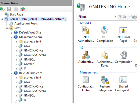Open the IIS Authorization Rules feature
137x103 pixels.
coord(105,59)
